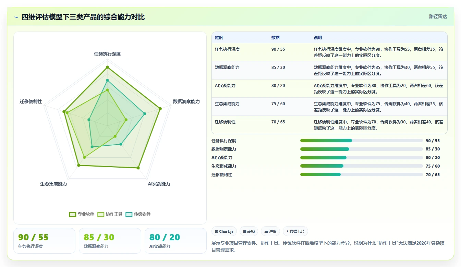461x267 pixels.
Task: Click the description mentioning 两者相差60
Action: 378,88
